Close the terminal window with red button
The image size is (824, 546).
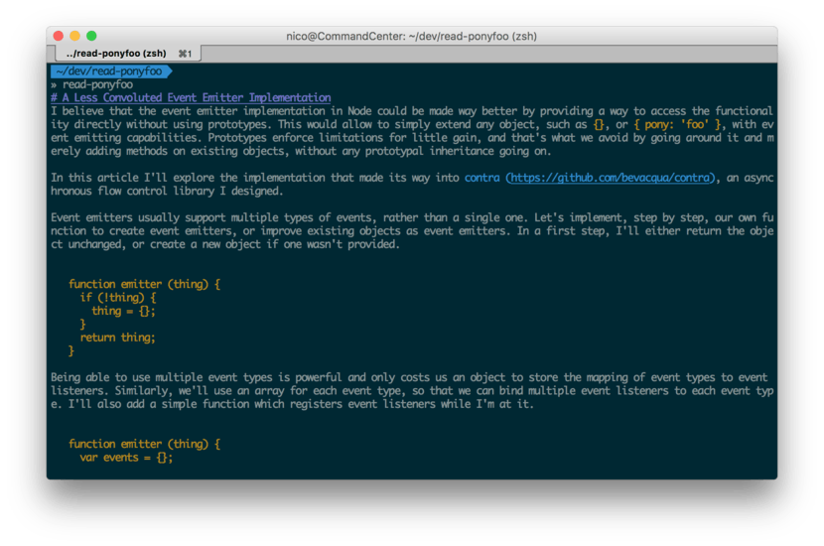pyautogui.click(x=58, y=36)
